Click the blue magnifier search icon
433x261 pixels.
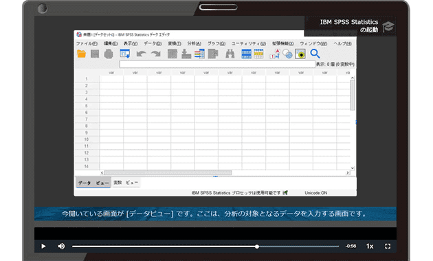315,54
